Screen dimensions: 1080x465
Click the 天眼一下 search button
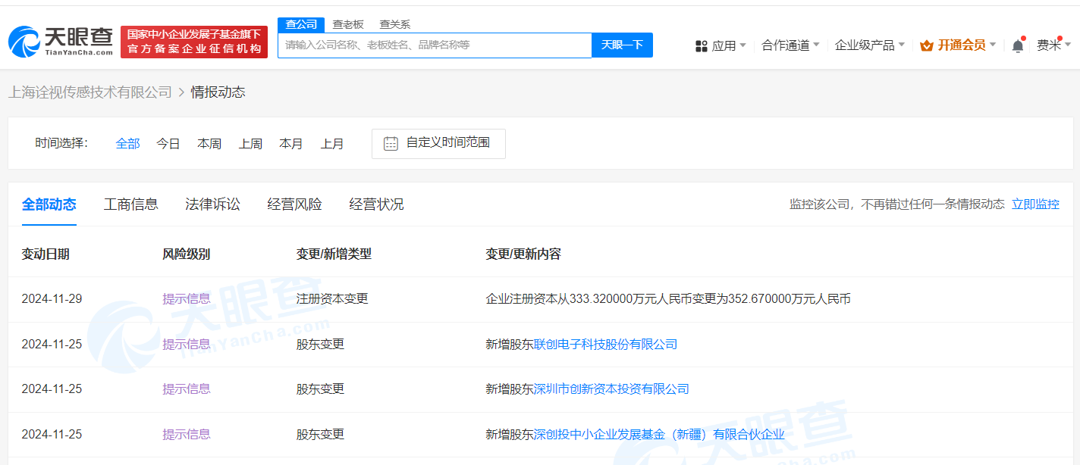622,45
